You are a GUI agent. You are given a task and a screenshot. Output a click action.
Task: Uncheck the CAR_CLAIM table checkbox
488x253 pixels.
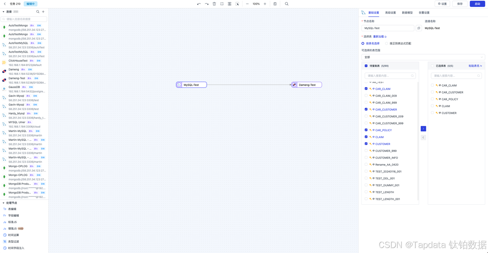pyautogui.click(x=366, y=89)
